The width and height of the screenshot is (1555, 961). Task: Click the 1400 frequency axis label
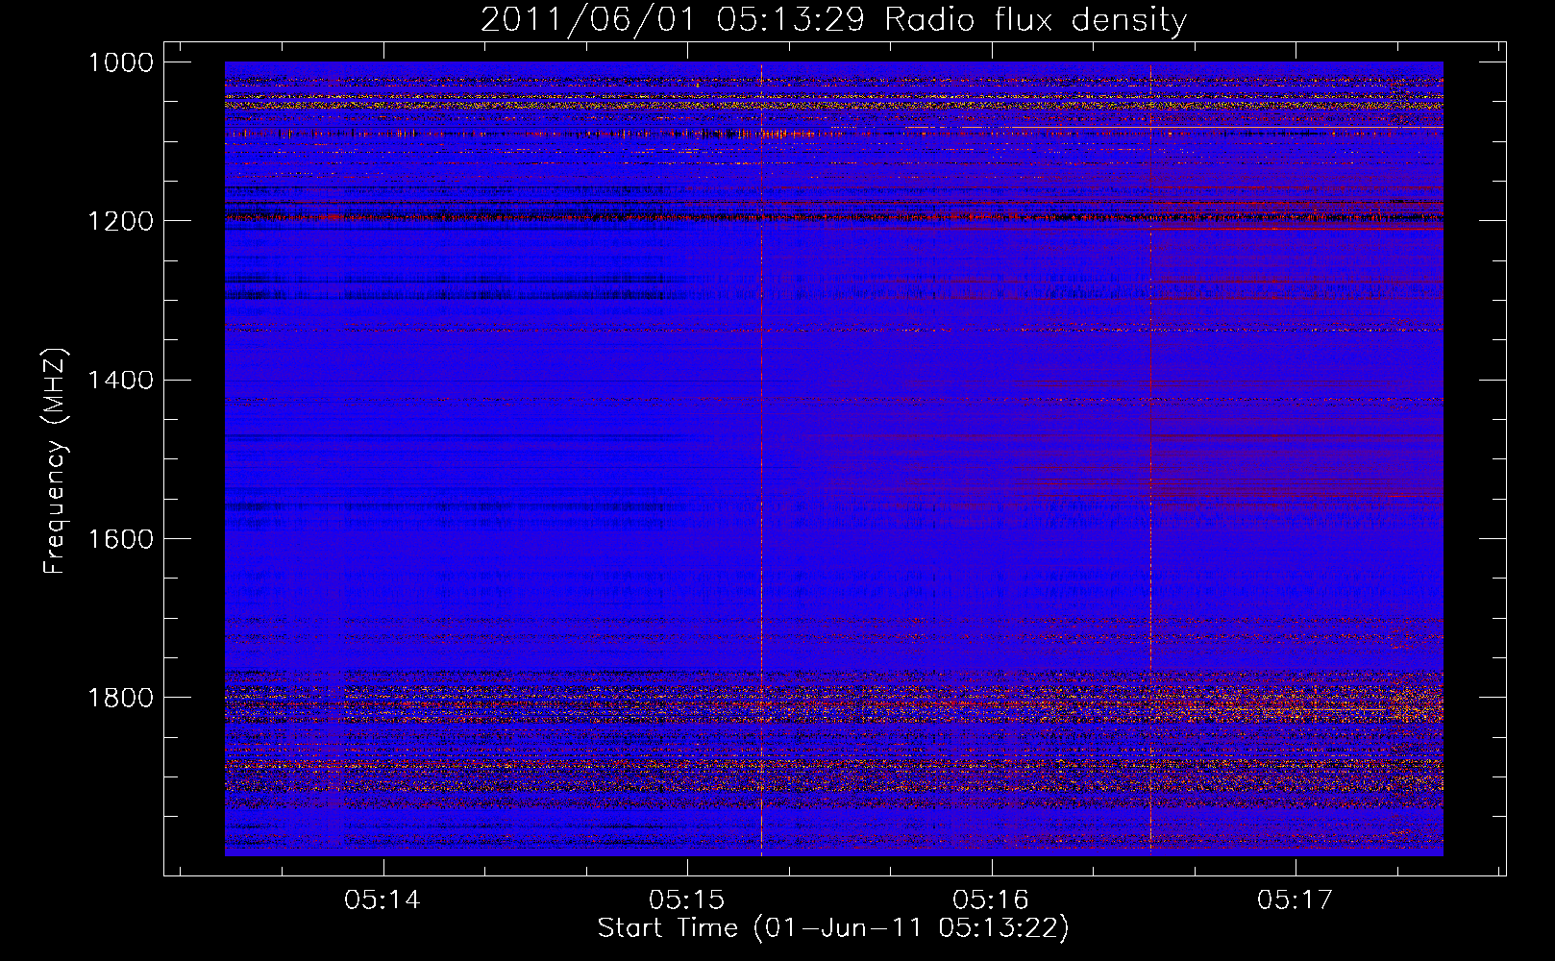click(121, 380)
